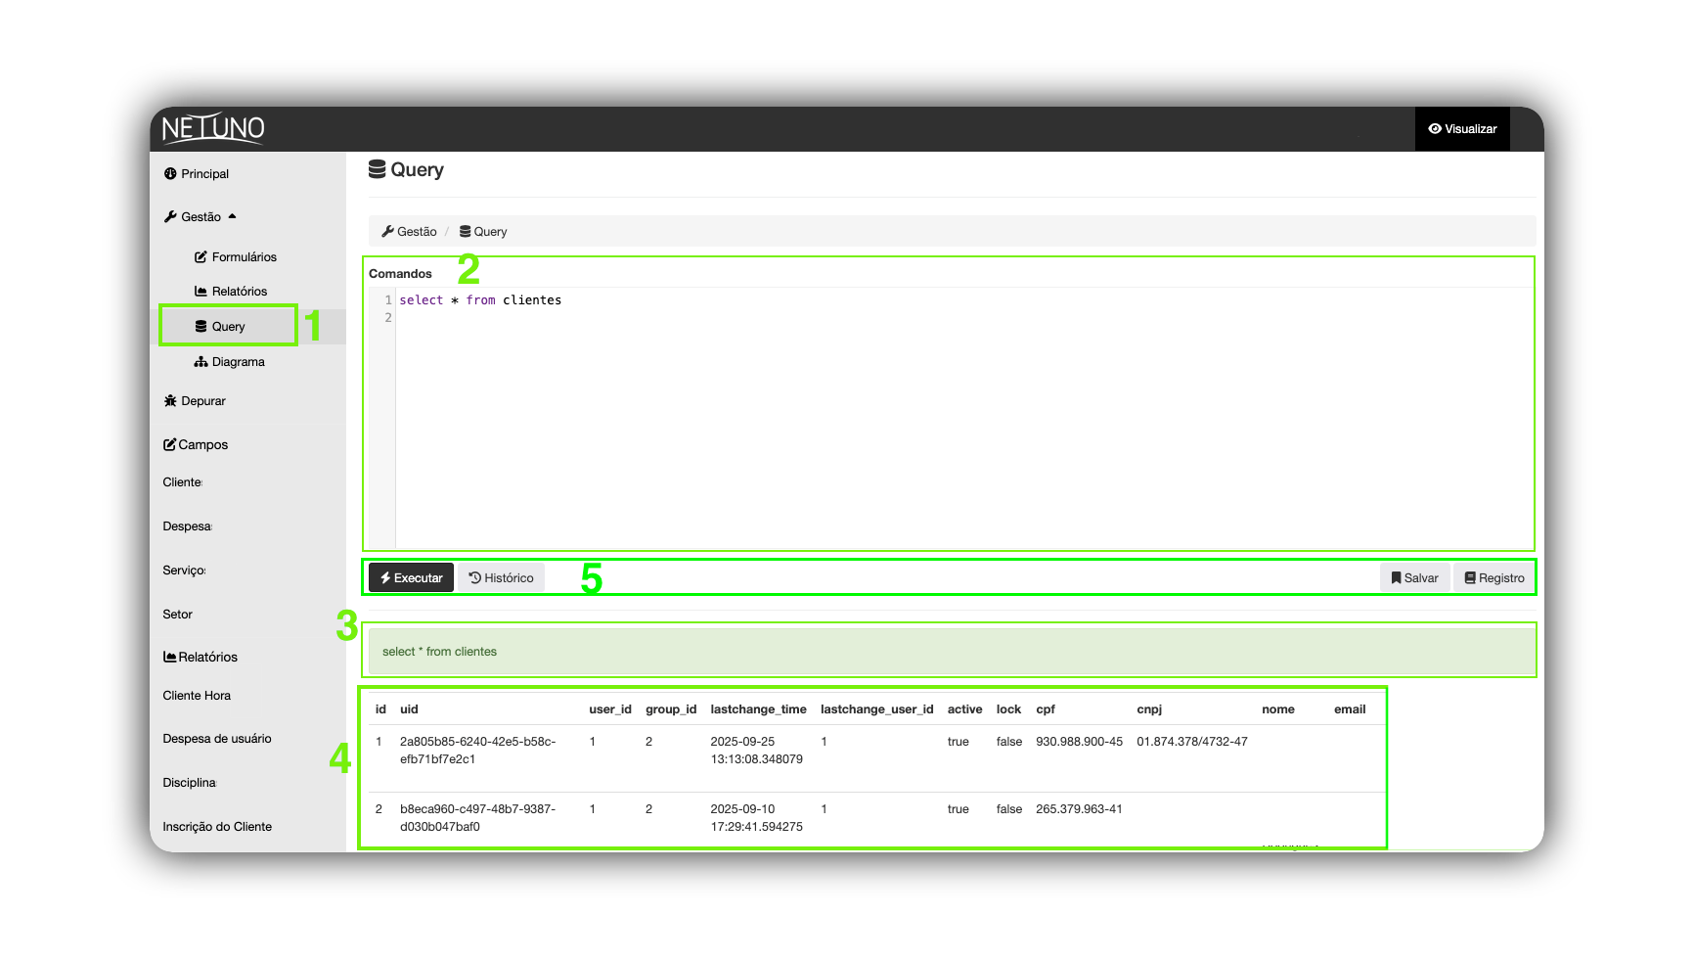Execute the SQL query with Executar
The width and height of the screenshot is (1694, 959).
410,577
